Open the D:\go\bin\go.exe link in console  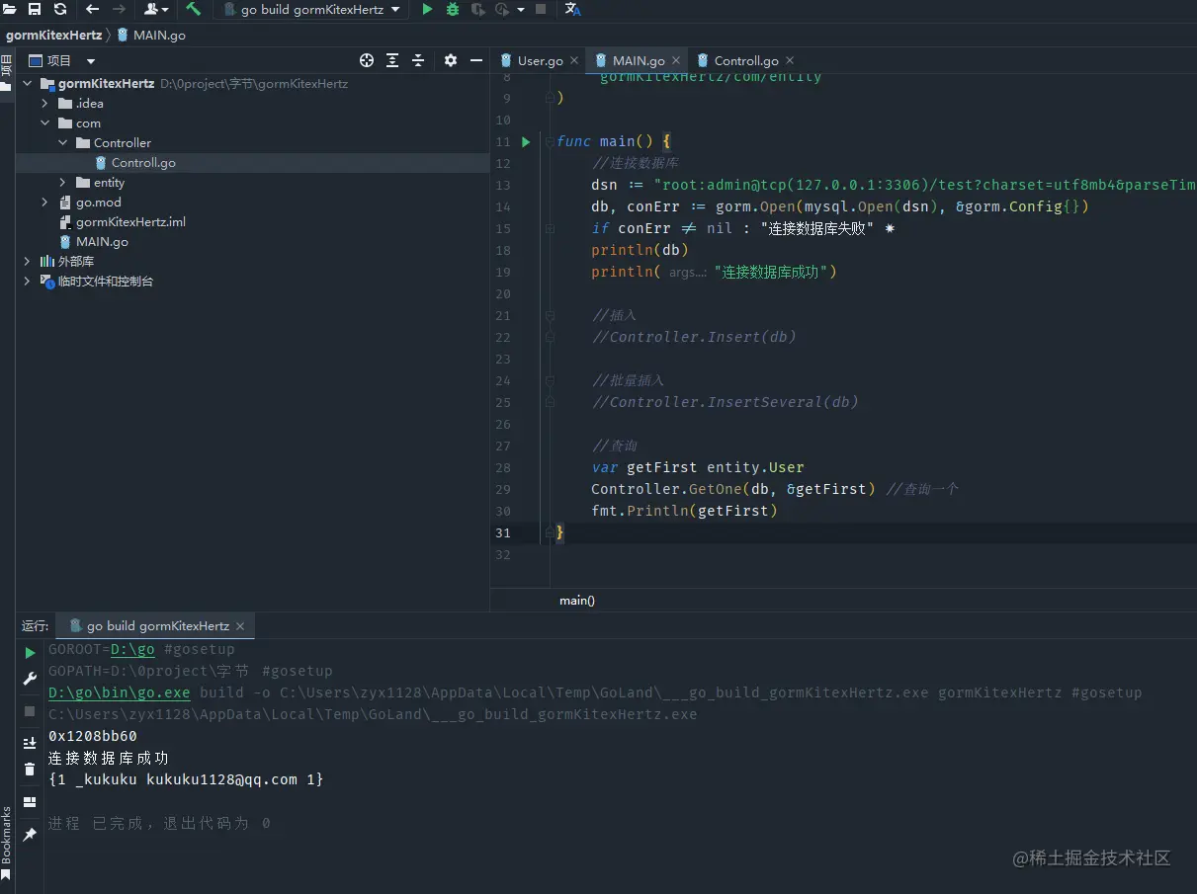[120, 692]
